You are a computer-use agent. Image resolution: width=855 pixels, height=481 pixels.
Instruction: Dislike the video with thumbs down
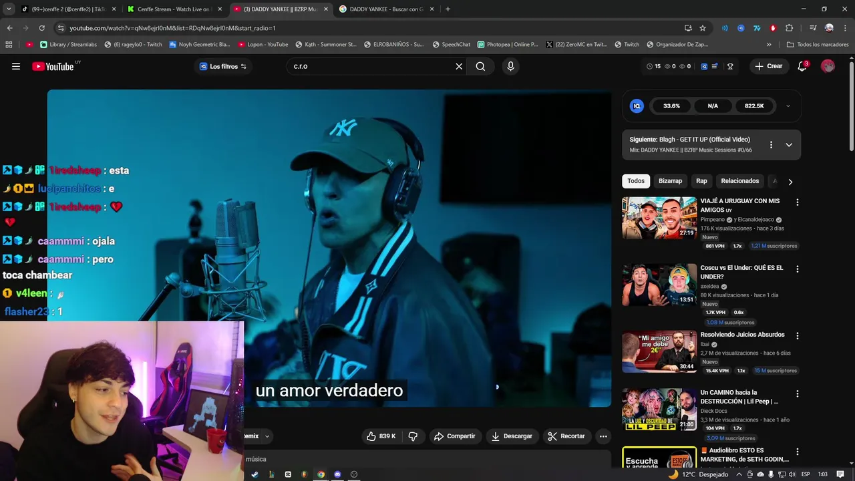(x=413, y=436)
